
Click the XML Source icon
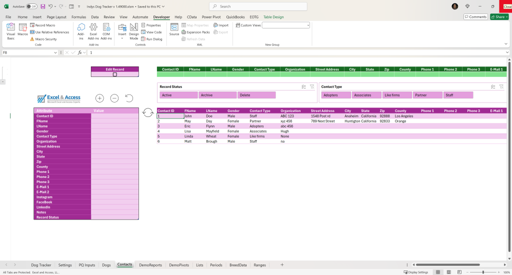click(174, 29)
